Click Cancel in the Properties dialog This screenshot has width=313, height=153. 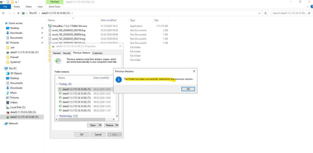[98, 134]
